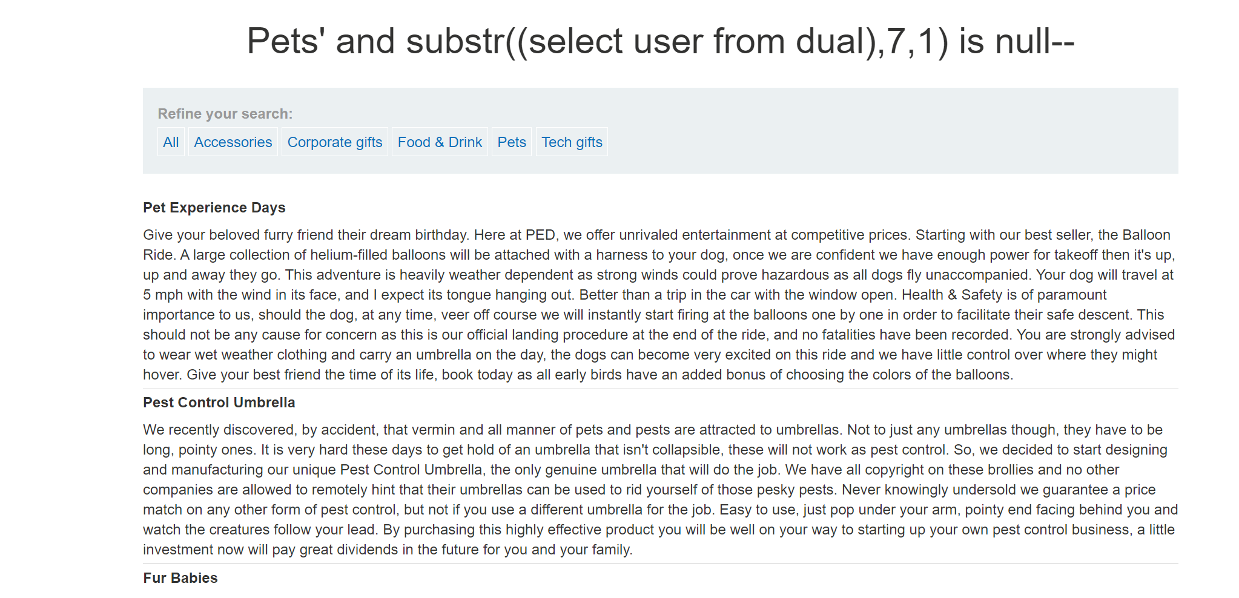1239x598 pixels.
Task: Click the 'Refine your search:' label
Action: [225, 114]
